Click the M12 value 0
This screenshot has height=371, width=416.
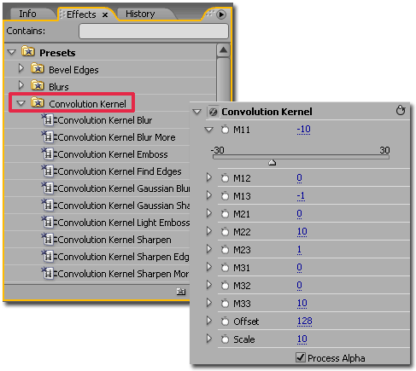(x=299, y=178)
